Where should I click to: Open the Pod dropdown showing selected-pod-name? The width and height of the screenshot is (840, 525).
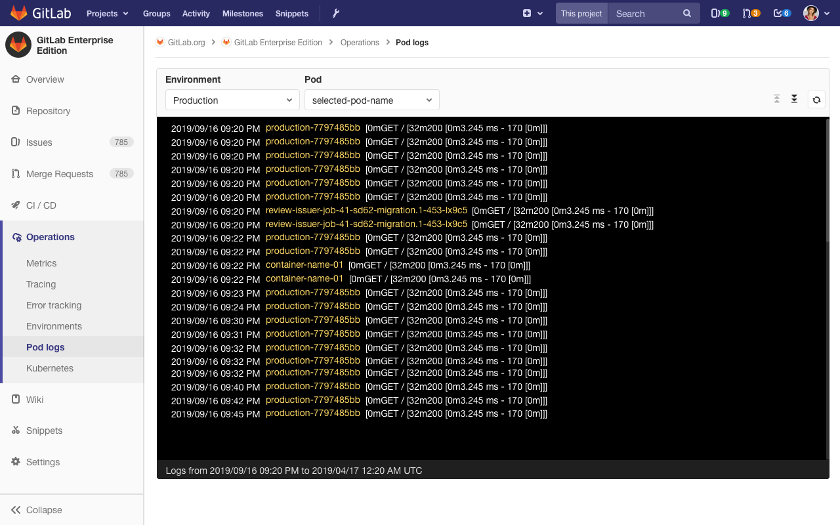[371, 100]
